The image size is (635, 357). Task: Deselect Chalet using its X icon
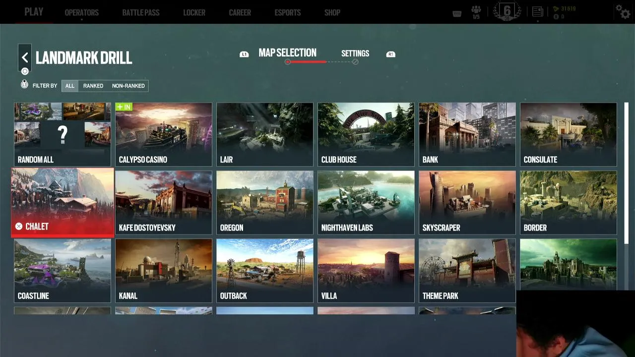[x=19, y=227]
